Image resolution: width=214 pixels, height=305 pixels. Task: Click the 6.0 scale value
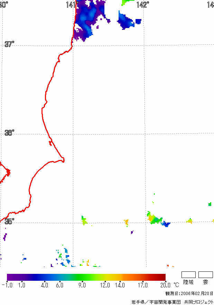click(x=59, y=285)
